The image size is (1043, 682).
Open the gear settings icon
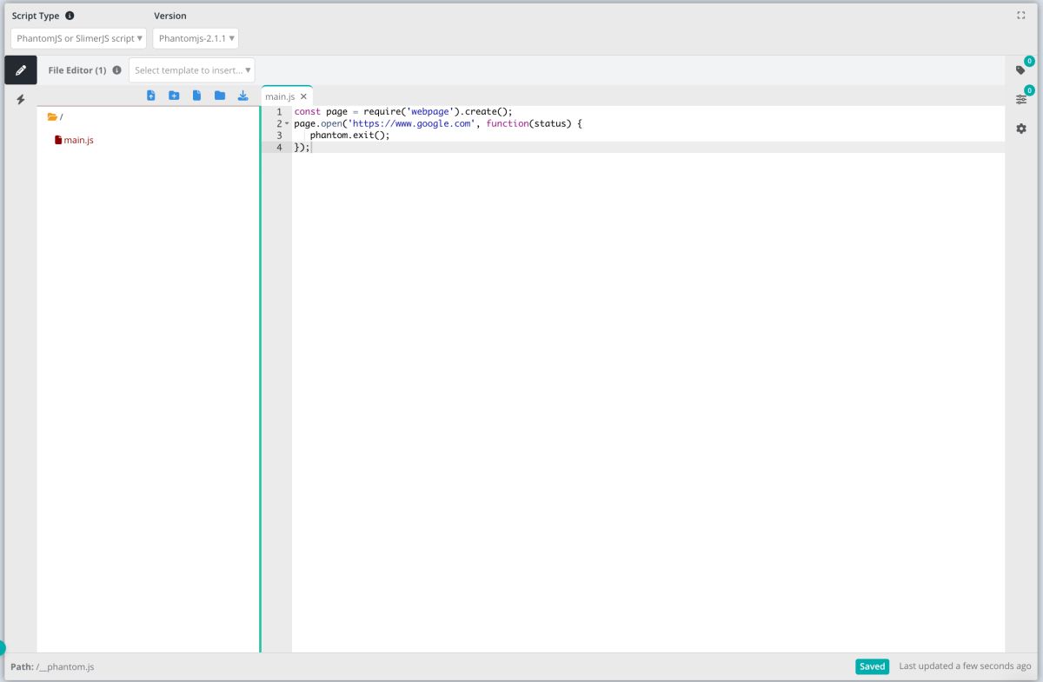point(1021,129)
